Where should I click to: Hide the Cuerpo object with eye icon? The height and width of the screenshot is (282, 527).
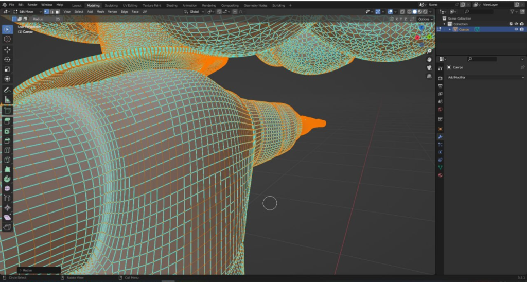pyautogui.click(x=516, y=29)
